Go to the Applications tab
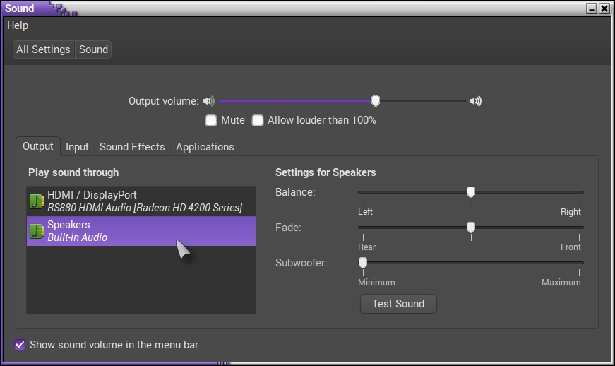The width and height of the screenshot is (615, 366). (205, 147)
